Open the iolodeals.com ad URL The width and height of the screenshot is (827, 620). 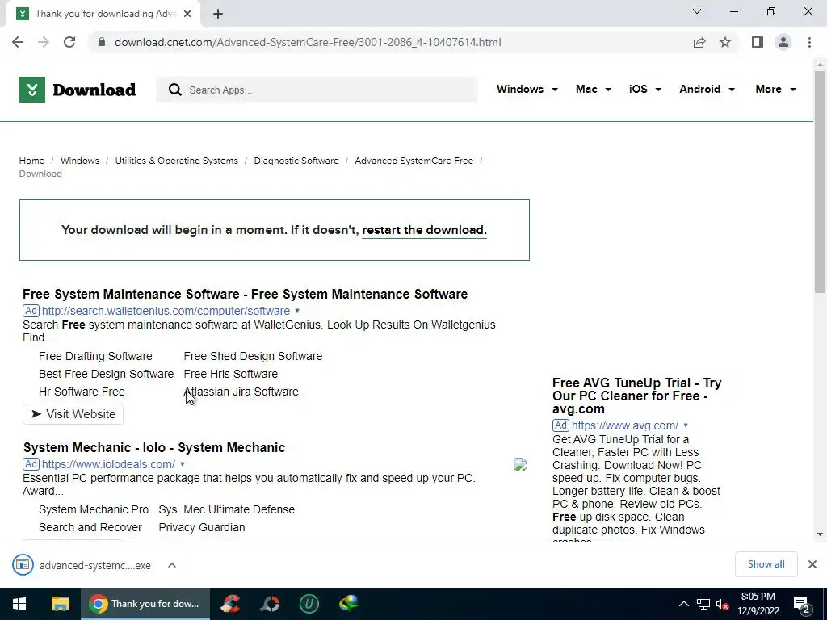[108, 464]
